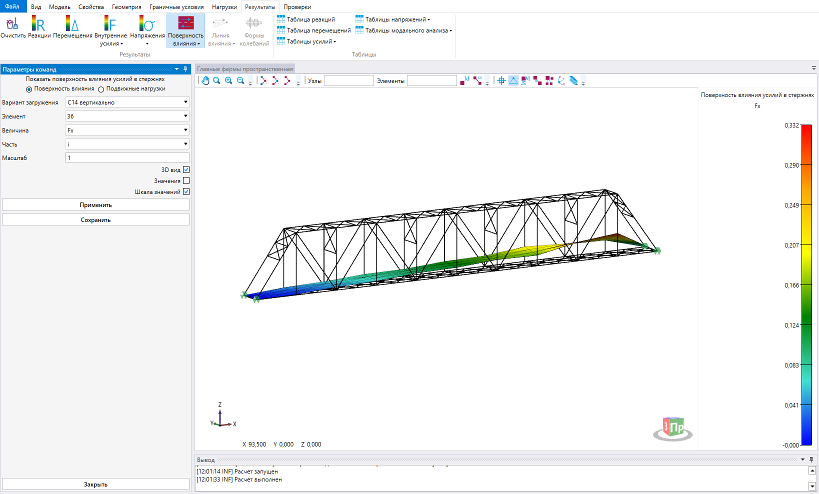Screen dimensions: 819x494
Task: Switch to the Геометрия tab
Action: 126,7
